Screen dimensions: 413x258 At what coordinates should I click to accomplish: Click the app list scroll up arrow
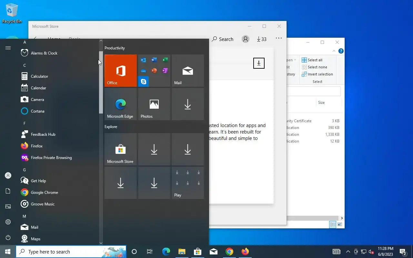point(101,41)
